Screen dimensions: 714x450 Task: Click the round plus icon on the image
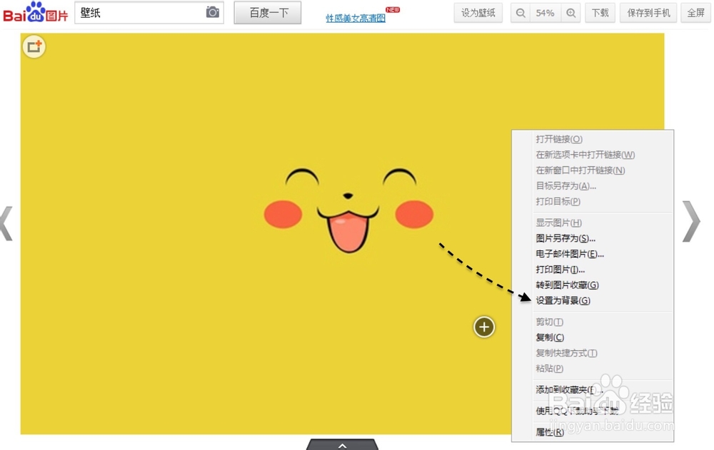click(x=484, y=327)
